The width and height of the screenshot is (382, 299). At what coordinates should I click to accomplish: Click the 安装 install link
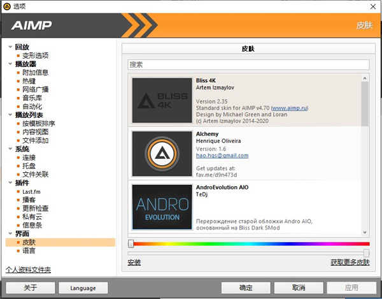134,263
